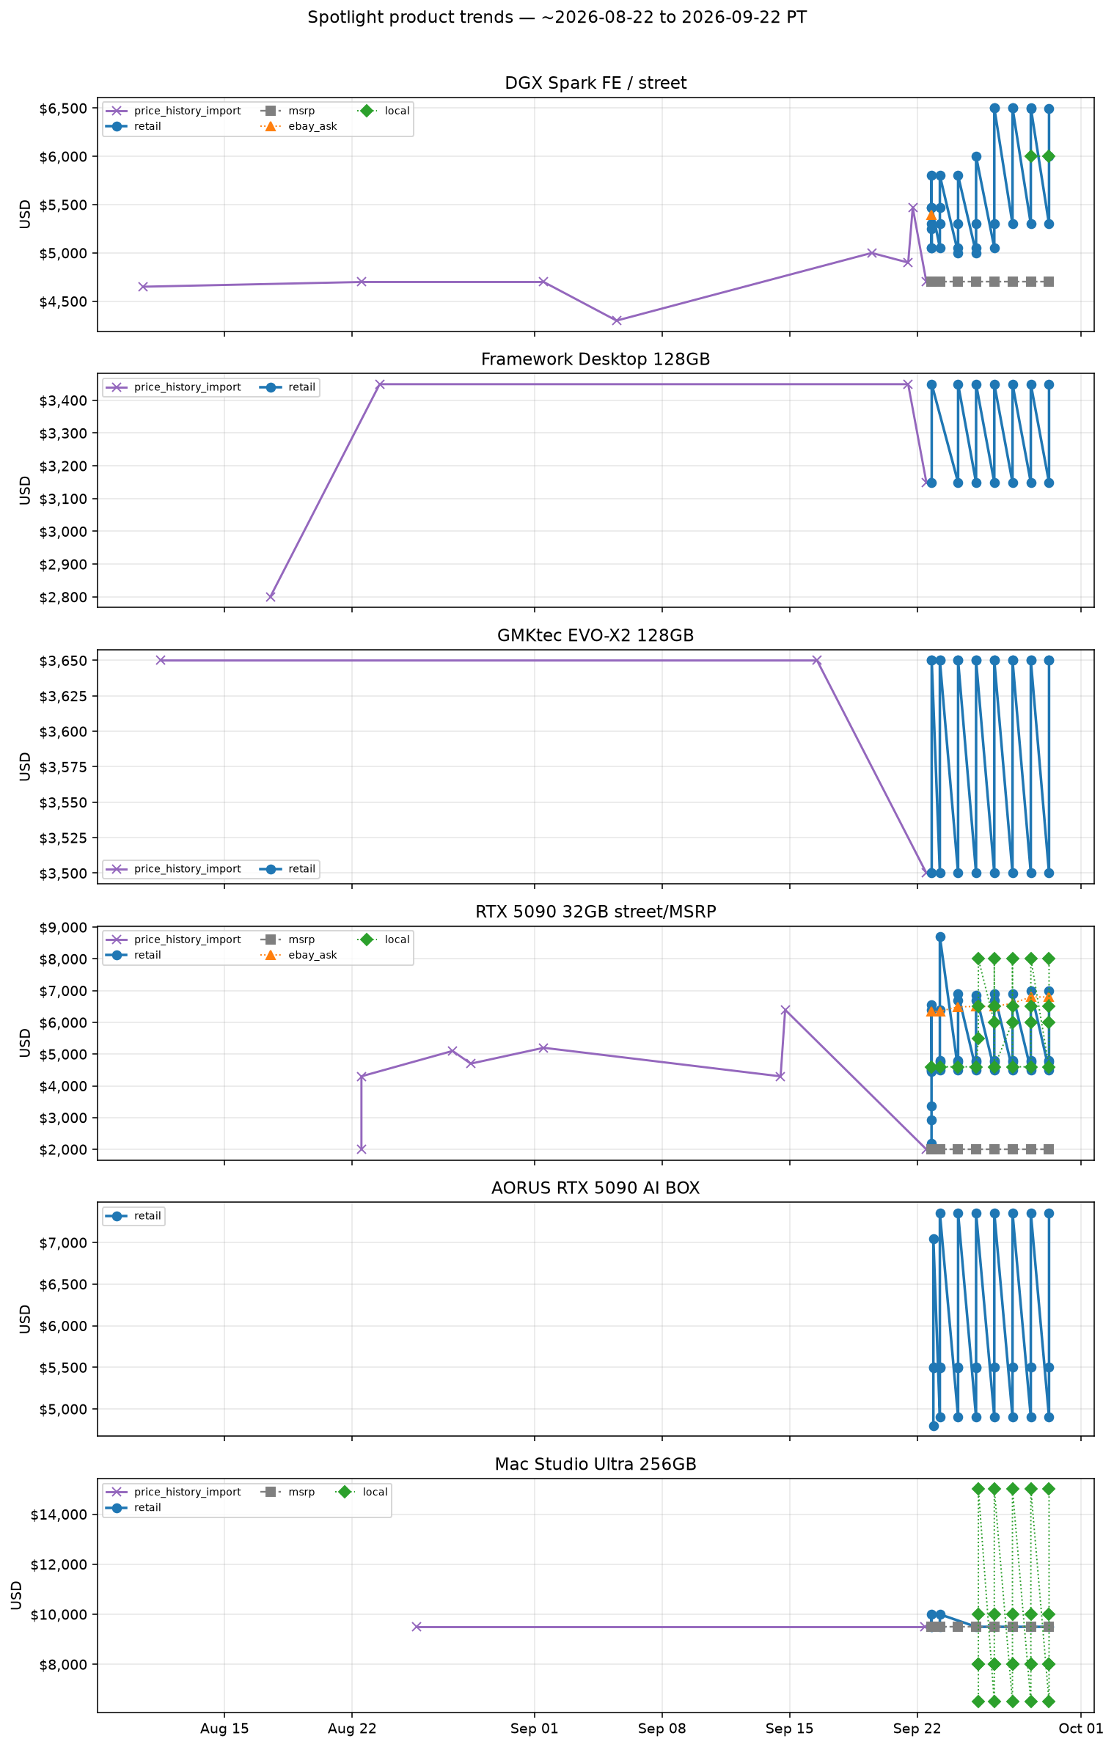The image size is (1114, 1747).
Task: Click 'msrp' in the DGX Spark legend
Action: click(301, 111)
